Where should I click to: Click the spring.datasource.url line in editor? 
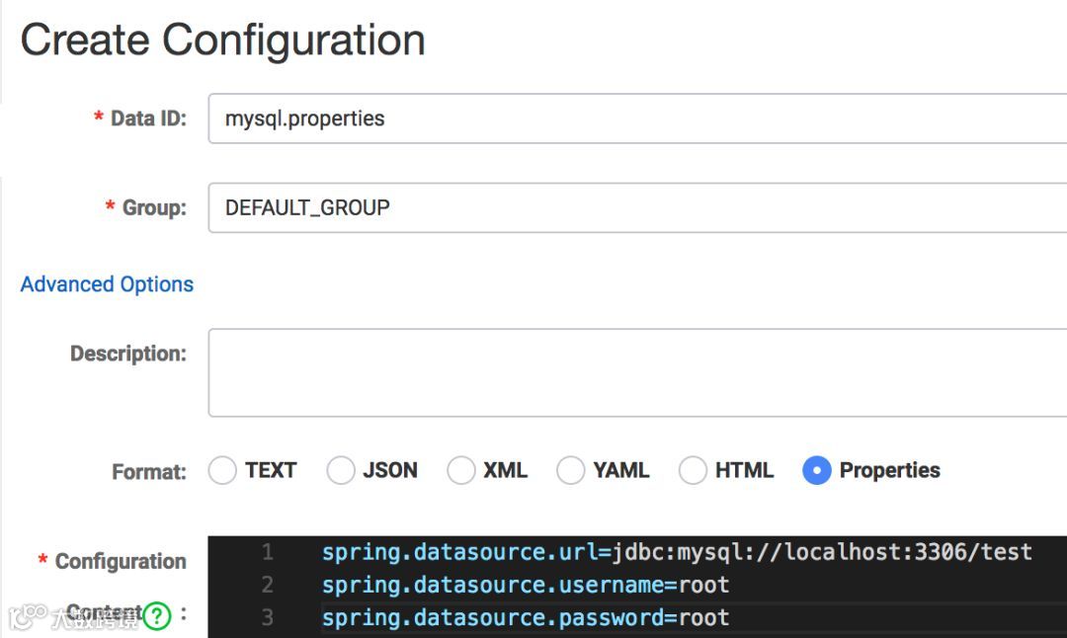[676, 552]
